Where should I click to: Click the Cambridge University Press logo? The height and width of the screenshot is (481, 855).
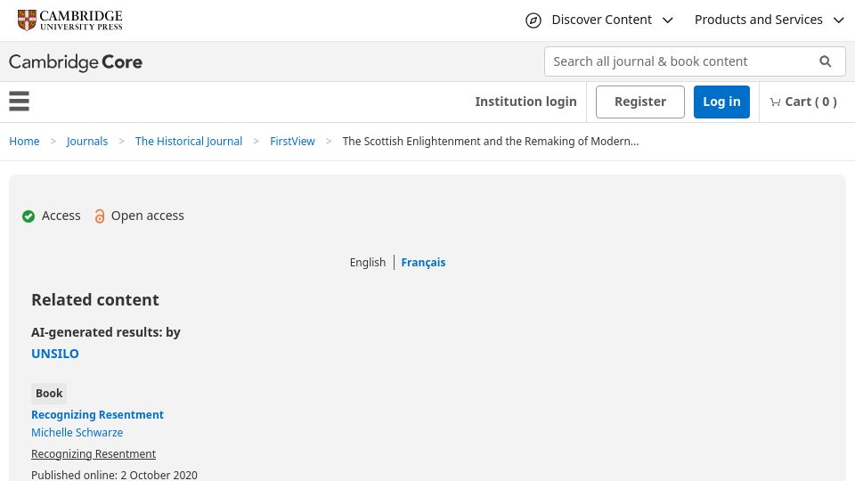click(69, 20)
